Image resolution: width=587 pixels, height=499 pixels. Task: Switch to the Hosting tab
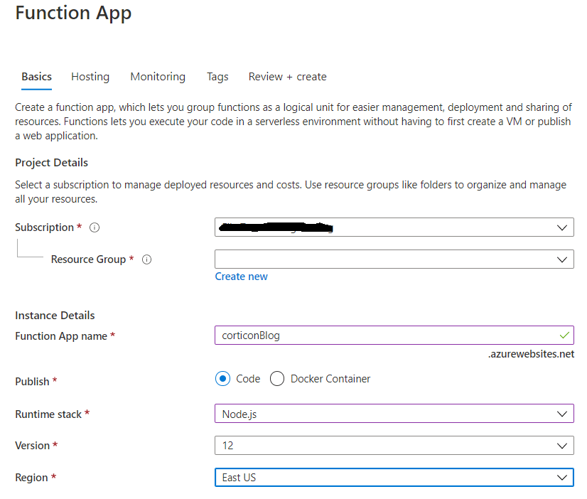point(90,77)
